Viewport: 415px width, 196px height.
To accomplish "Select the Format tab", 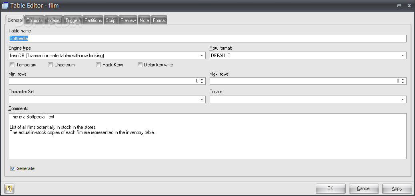I will click(x=159, y=20).
